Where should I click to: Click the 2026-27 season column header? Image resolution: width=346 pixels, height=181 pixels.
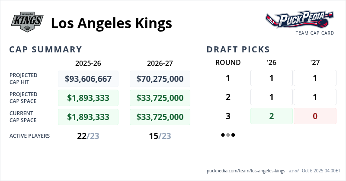[x=160, y=63]
